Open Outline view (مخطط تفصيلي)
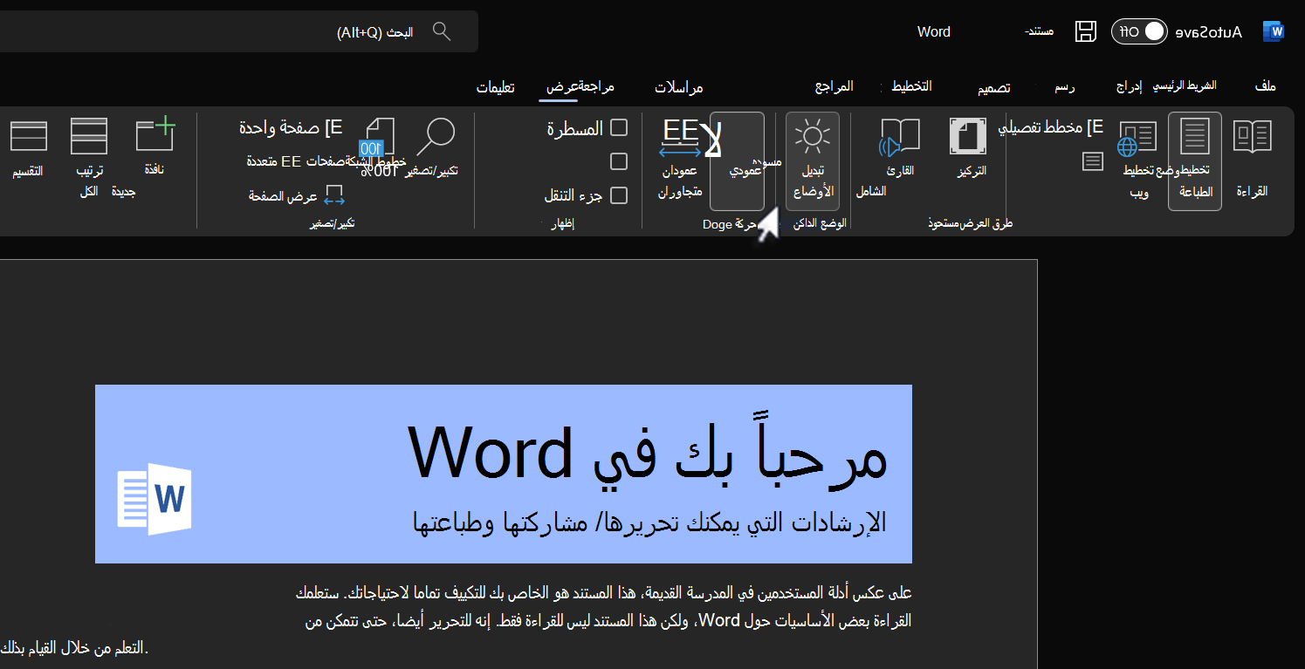The width and height of the screenshot is (1305, 669). tap(1051, 127)
